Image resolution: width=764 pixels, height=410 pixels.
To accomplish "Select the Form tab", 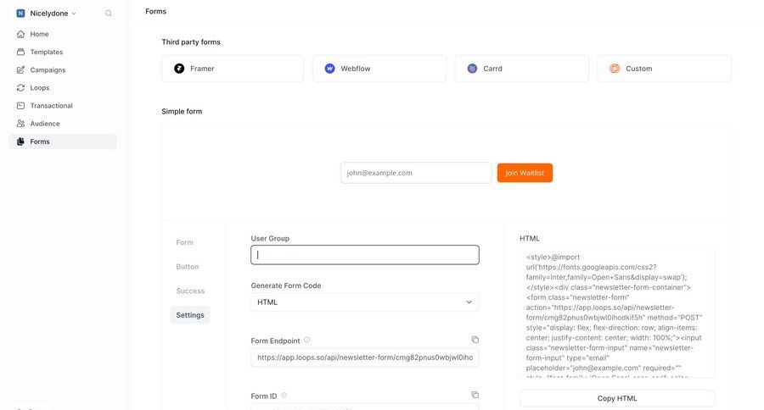I will [x=184, y=242].
